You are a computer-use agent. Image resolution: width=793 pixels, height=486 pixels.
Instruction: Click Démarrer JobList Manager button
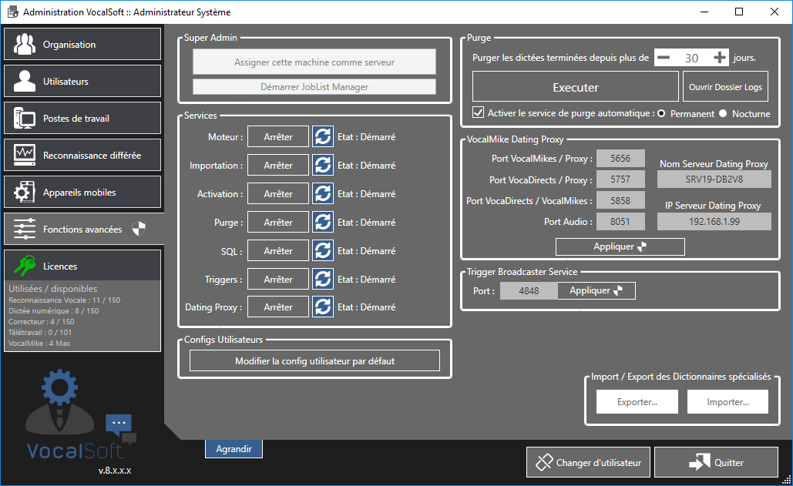pos(314,87)
